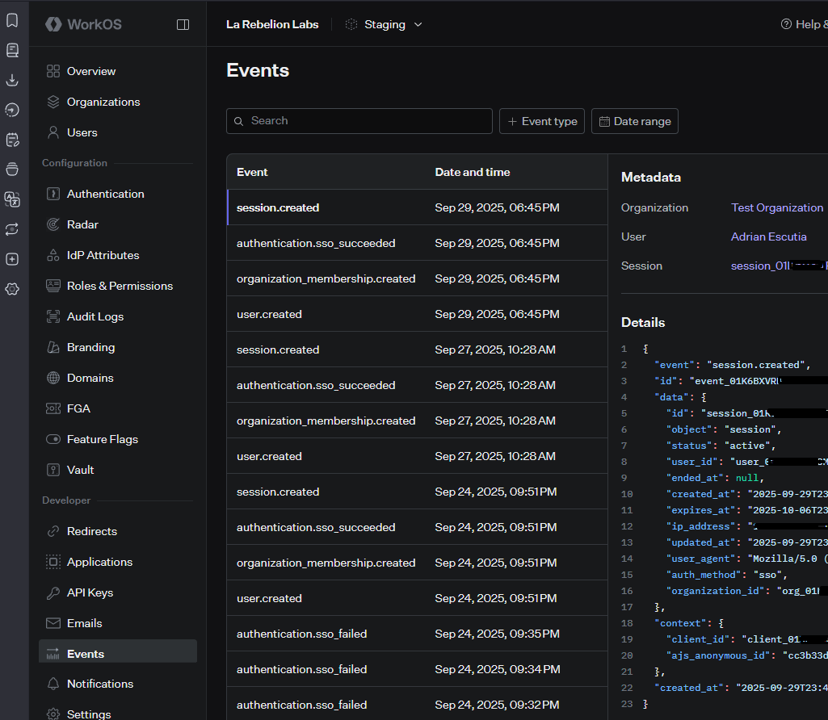Open FGA using its sidebar icon
Viewport: 828px width, 720px height.
click(53, 408)
